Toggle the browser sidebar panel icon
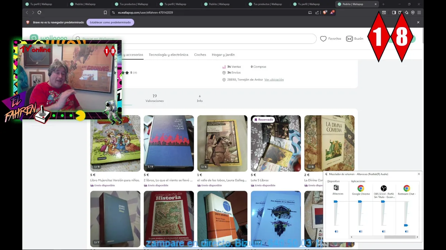The width and height of the screenshot is (446, 250). 394,12
